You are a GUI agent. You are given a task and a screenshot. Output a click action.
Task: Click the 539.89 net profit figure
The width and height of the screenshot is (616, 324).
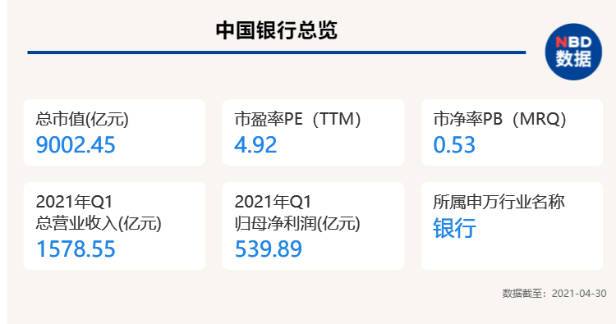[269, 249]
